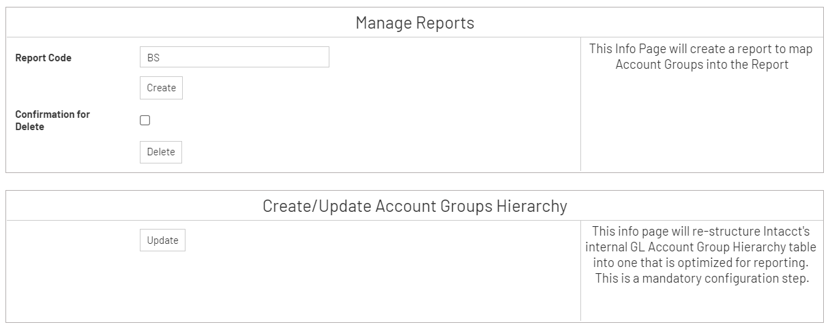Click Update for Account Groups Hierarchy
This screenshot has width=830, height=329.
pyautogui.click(x=162, y=240)
